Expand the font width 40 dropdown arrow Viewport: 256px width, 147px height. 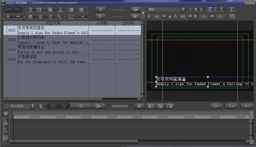point(190,16)
